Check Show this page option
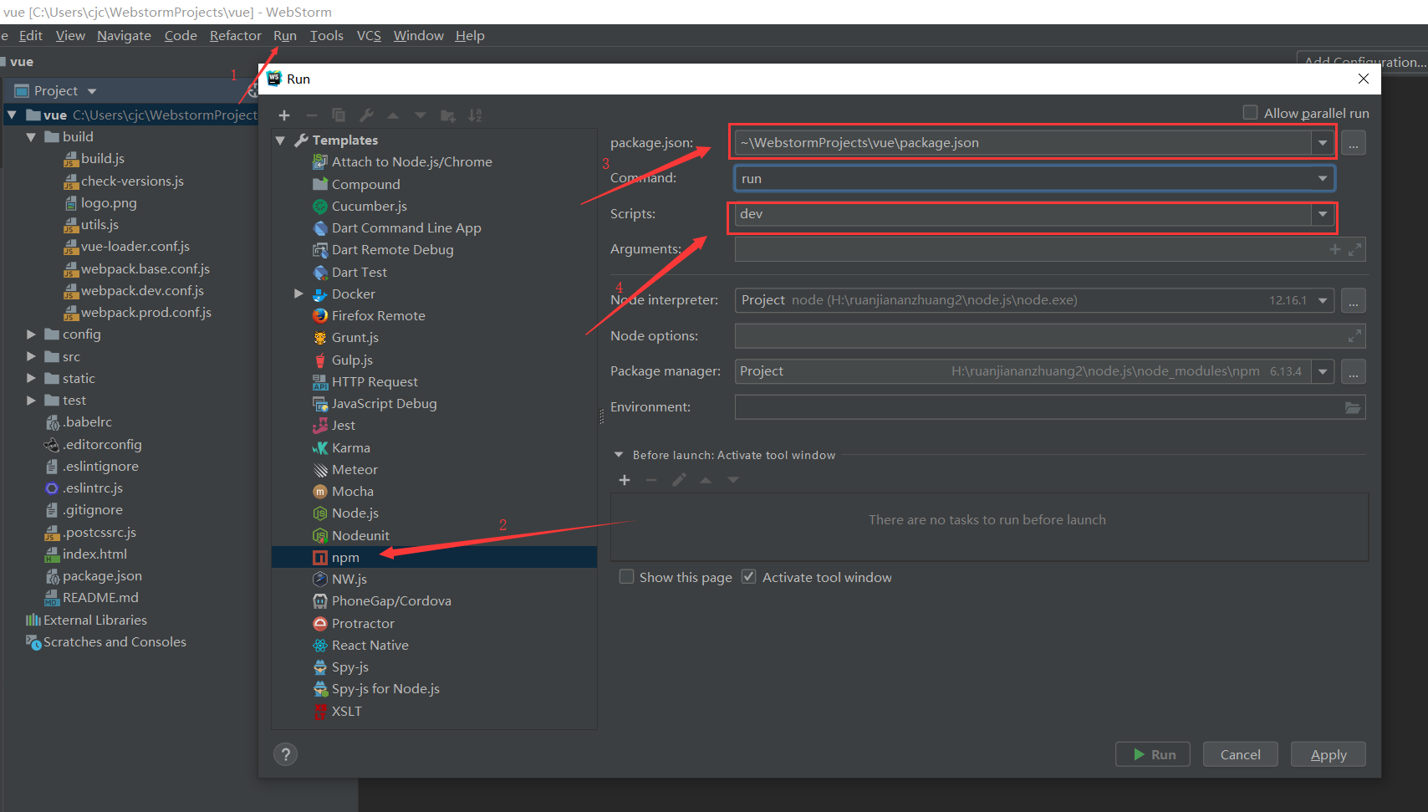Viewport: 1428px width, 812px height. (626, 576)
